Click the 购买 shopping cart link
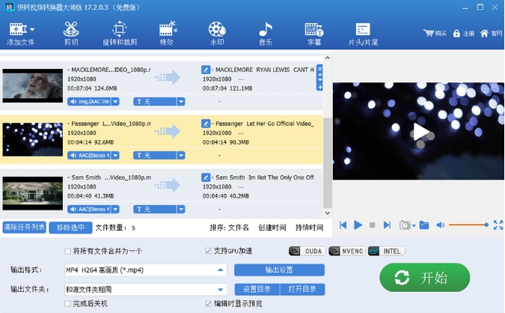 (x=435, y=33)
